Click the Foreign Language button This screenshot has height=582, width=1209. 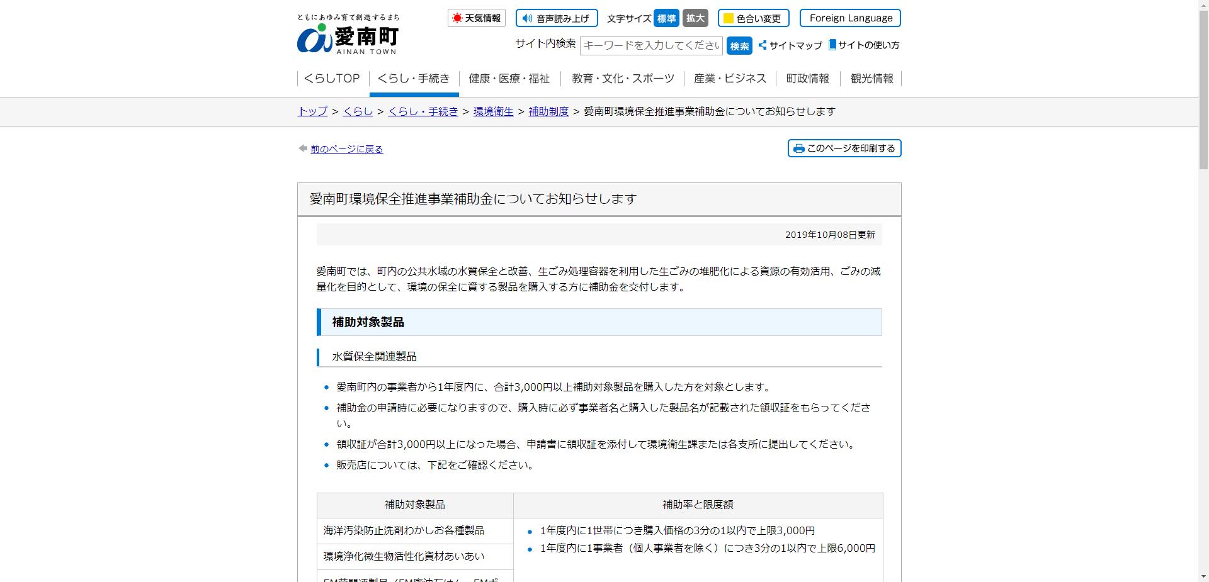pos(850,18)
